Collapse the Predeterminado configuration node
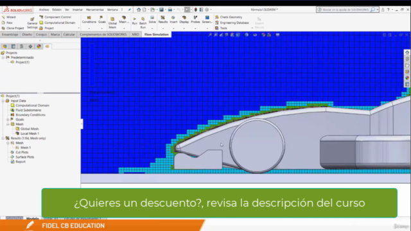Screen dimensions: 411x231 3,58
